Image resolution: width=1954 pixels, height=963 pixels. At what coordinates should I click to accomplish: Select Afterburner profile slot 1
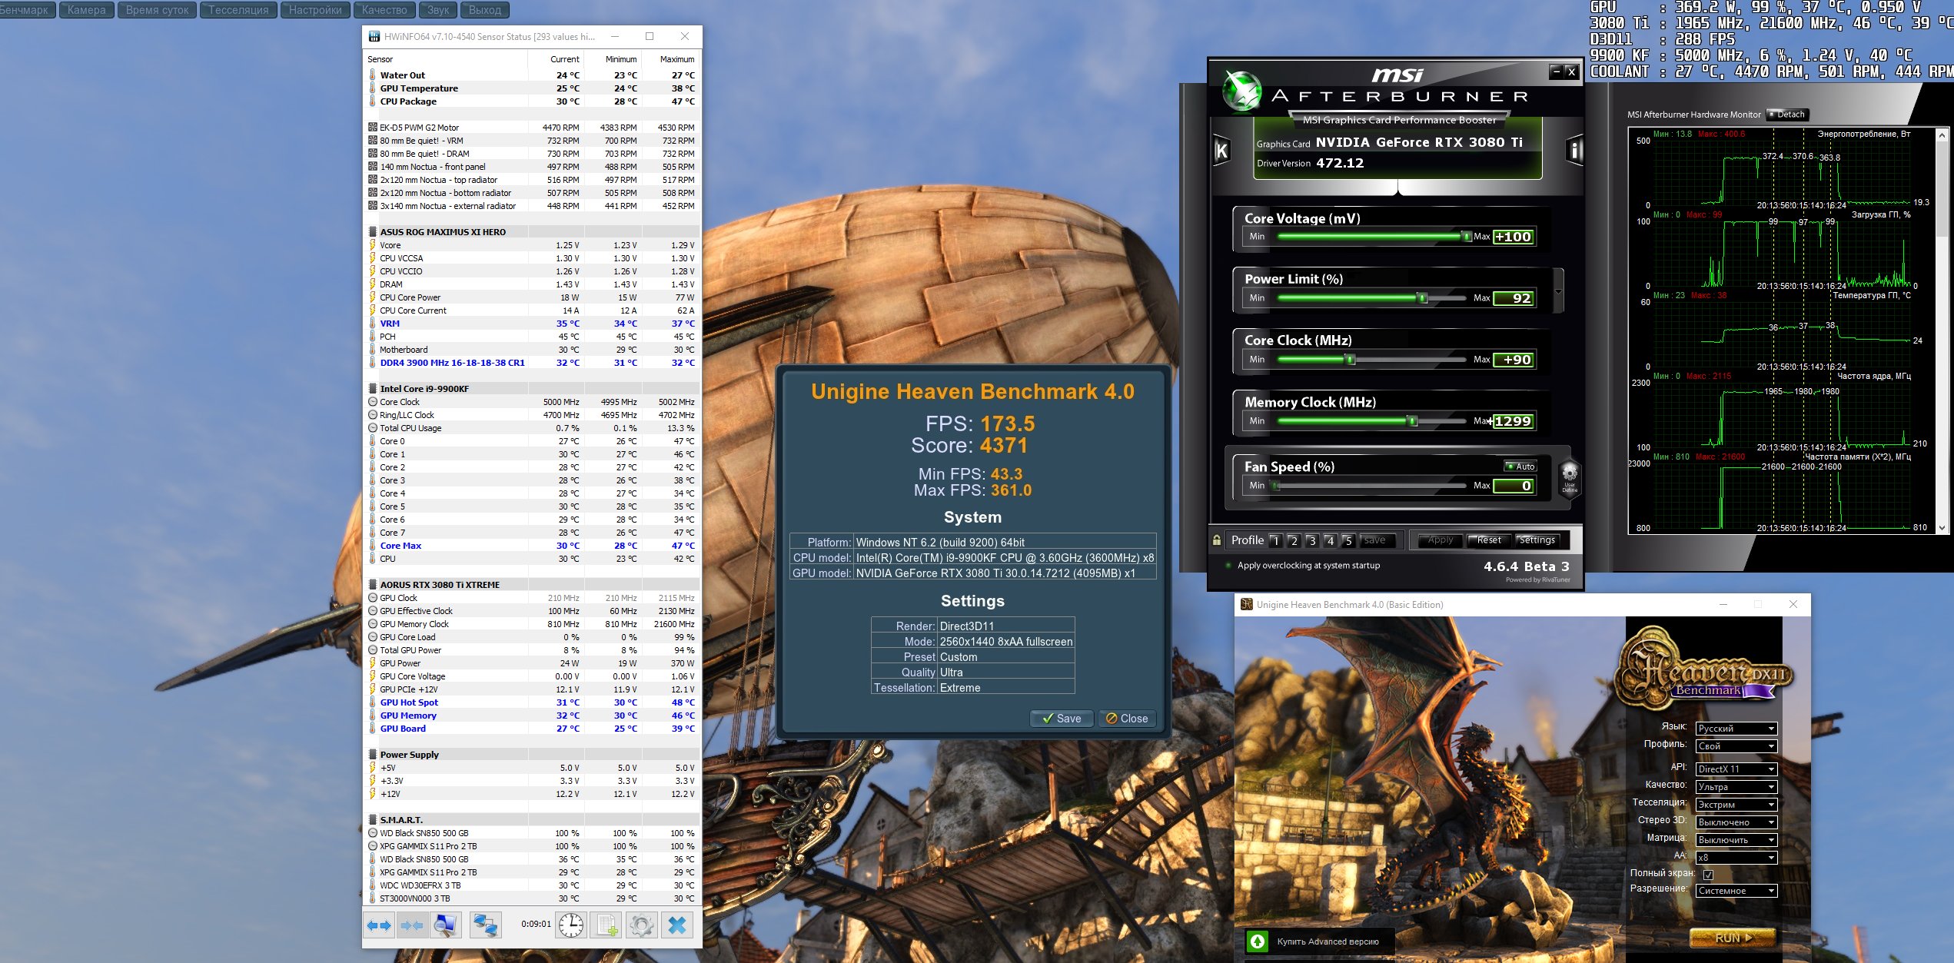(1276, 540)
